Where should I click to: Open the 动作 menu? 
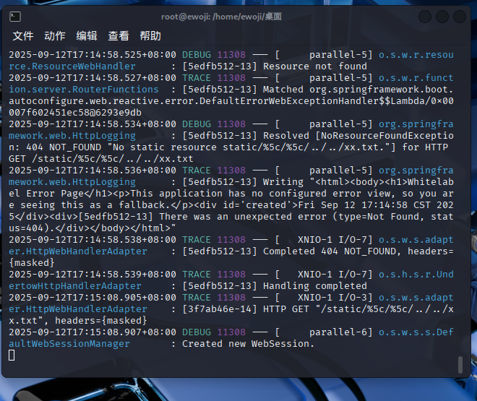[x=55, y=36]
